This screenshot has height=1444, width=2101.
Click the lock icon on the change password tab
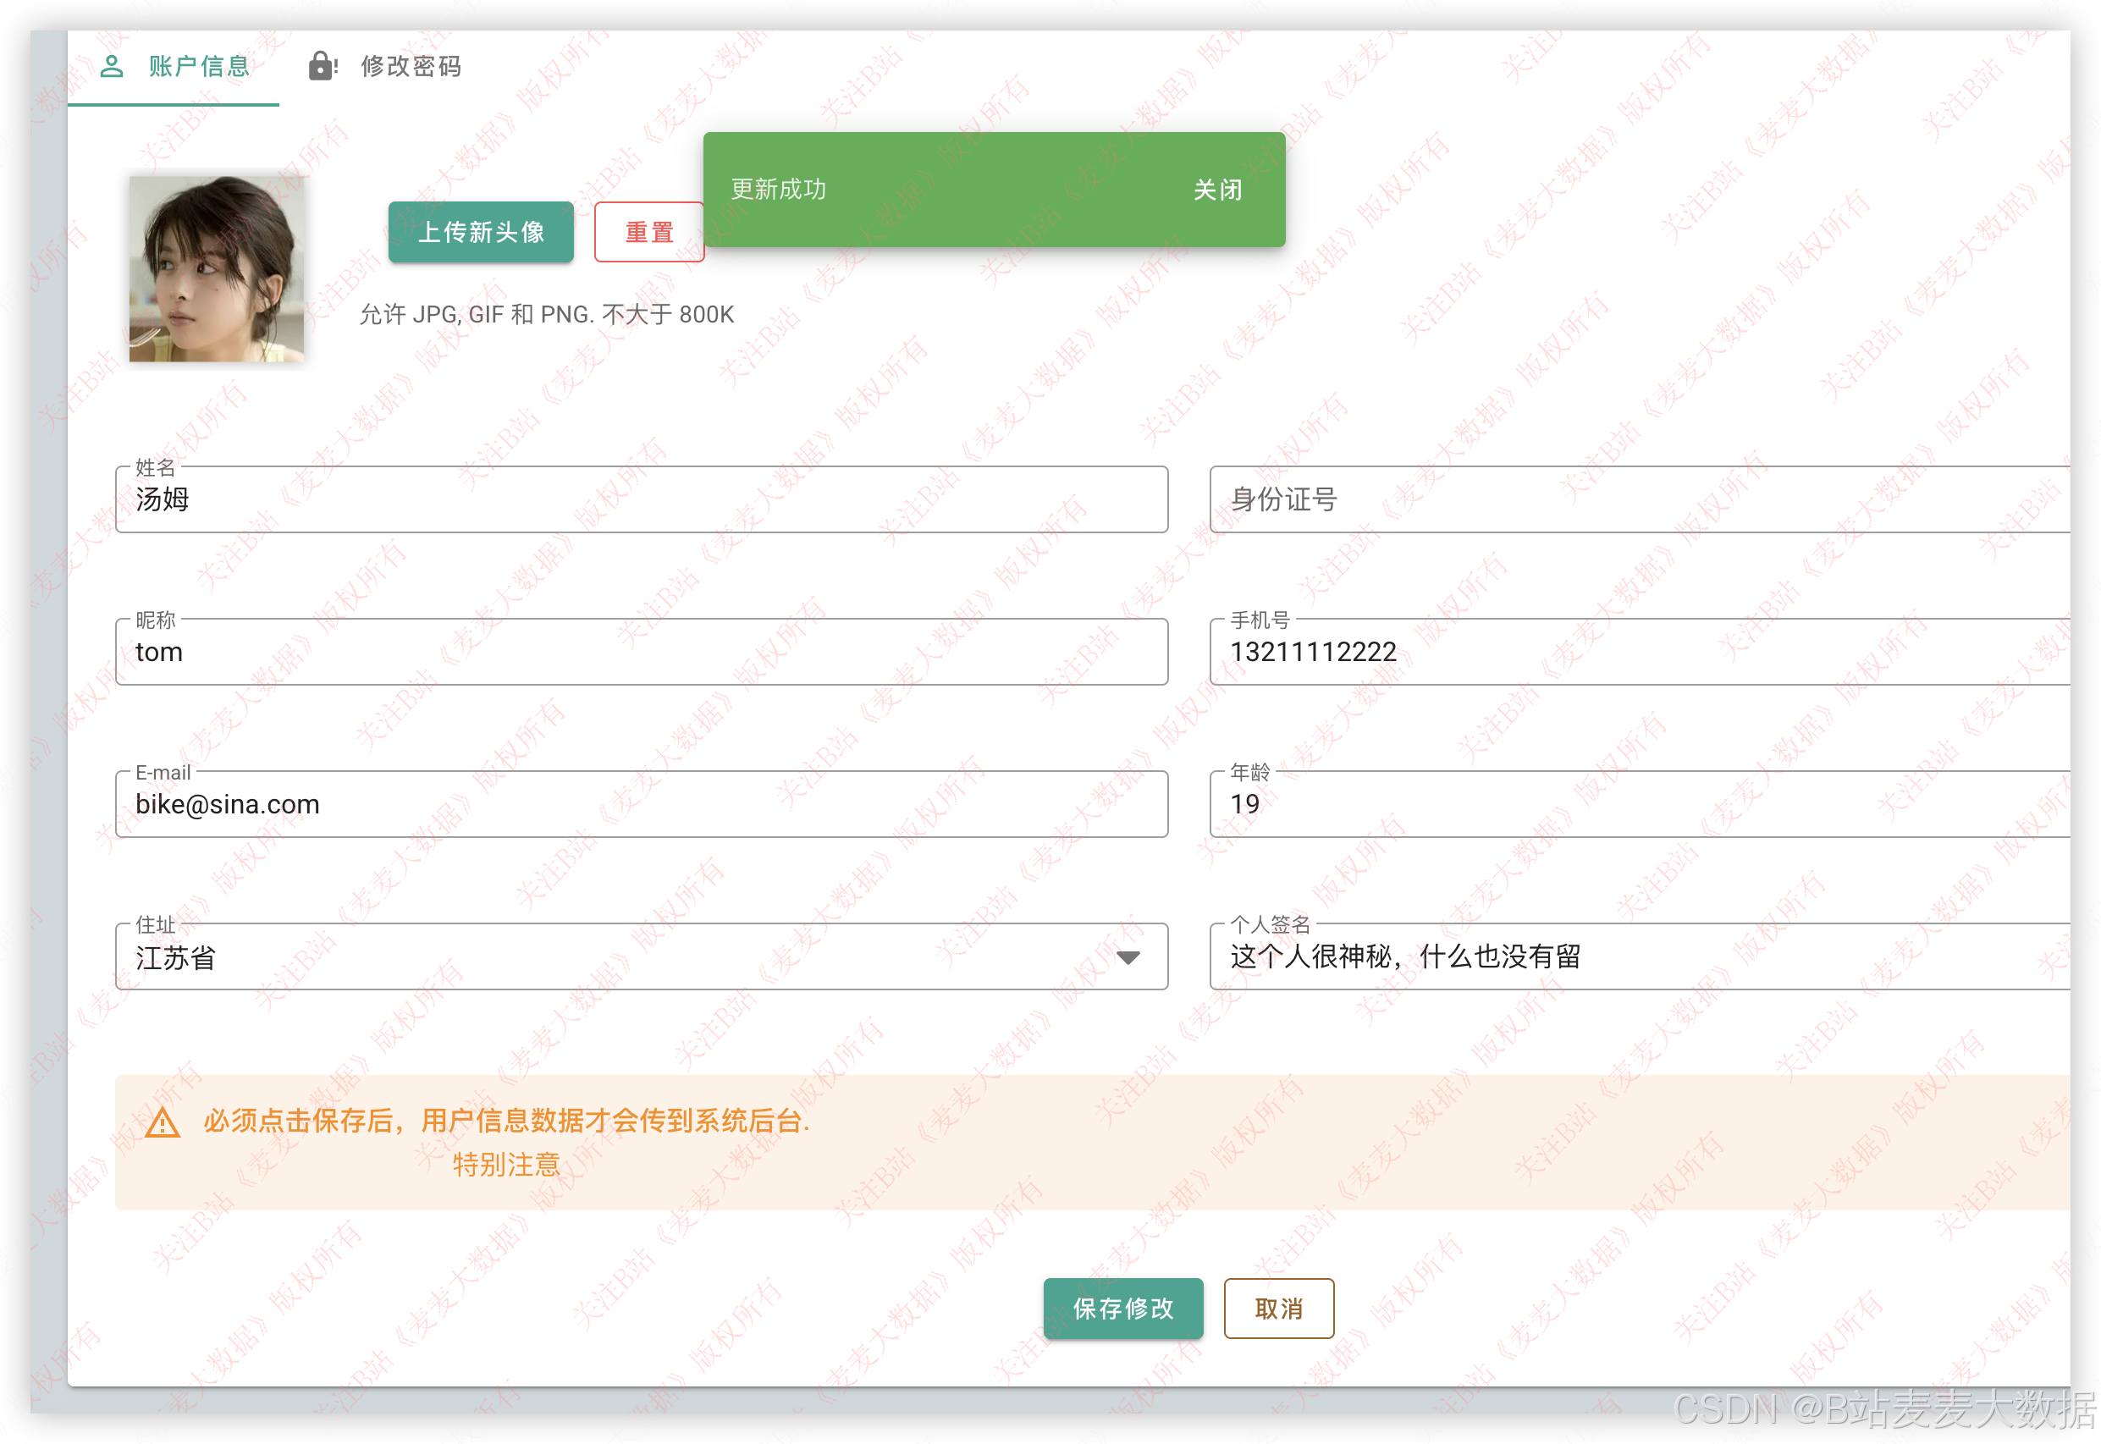pyautogui.click(x=321, y=66)
